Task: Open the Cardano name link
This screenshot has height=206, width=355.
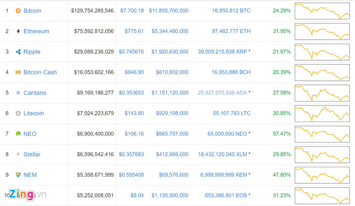Action: 35,93
